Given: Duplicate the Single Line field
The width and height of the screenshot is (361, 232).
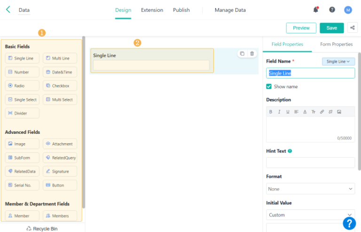Looking at the screenshot, I should (x=242, y=54).
